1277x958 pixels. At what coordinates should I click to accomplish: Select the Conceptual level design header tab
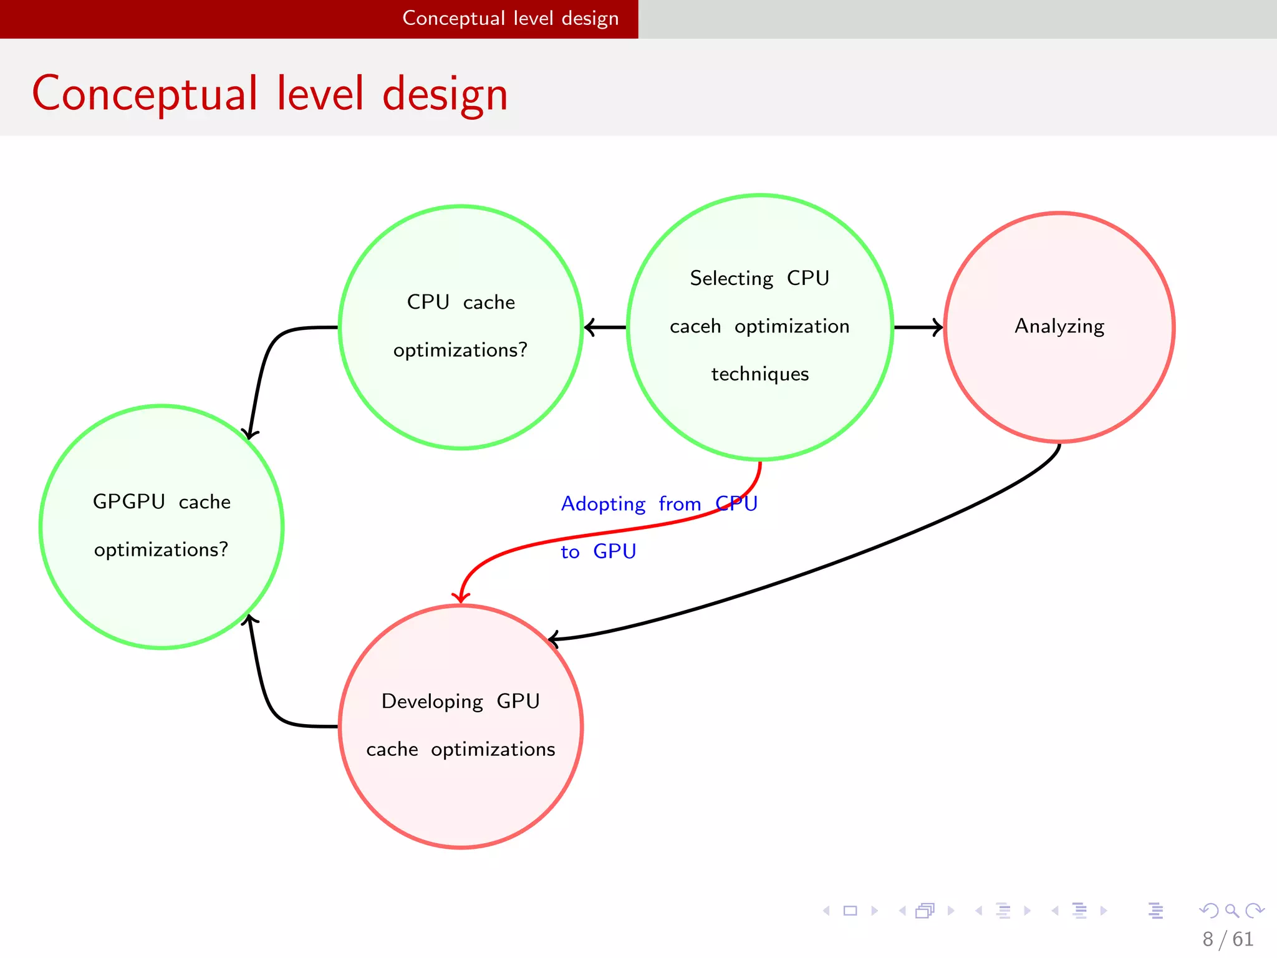(510, 18)
